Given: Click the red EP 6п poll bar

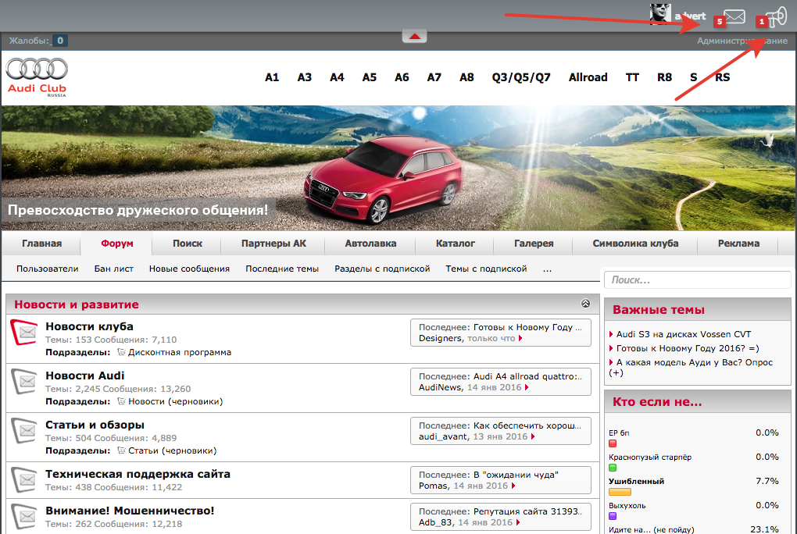Looking at the screenshot, I should point(613,443).
